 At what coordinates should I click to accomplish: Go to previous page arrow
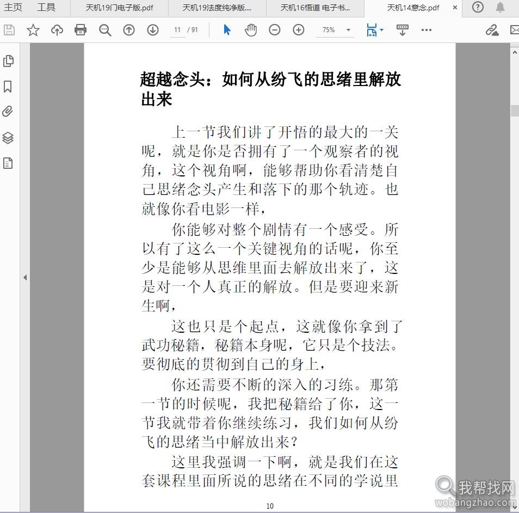[x=129, y=30]
